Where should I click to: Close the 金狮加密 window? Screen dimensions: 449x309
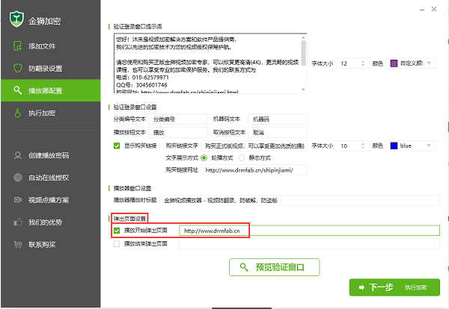pos(434,10)
